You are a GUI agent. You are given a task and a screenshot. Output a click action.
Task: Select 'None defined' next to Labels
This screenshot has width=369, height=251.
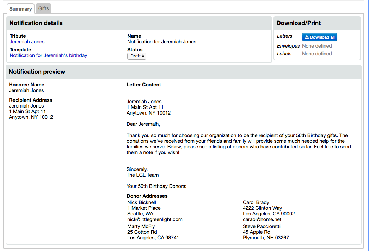click(x=317, y=54)
